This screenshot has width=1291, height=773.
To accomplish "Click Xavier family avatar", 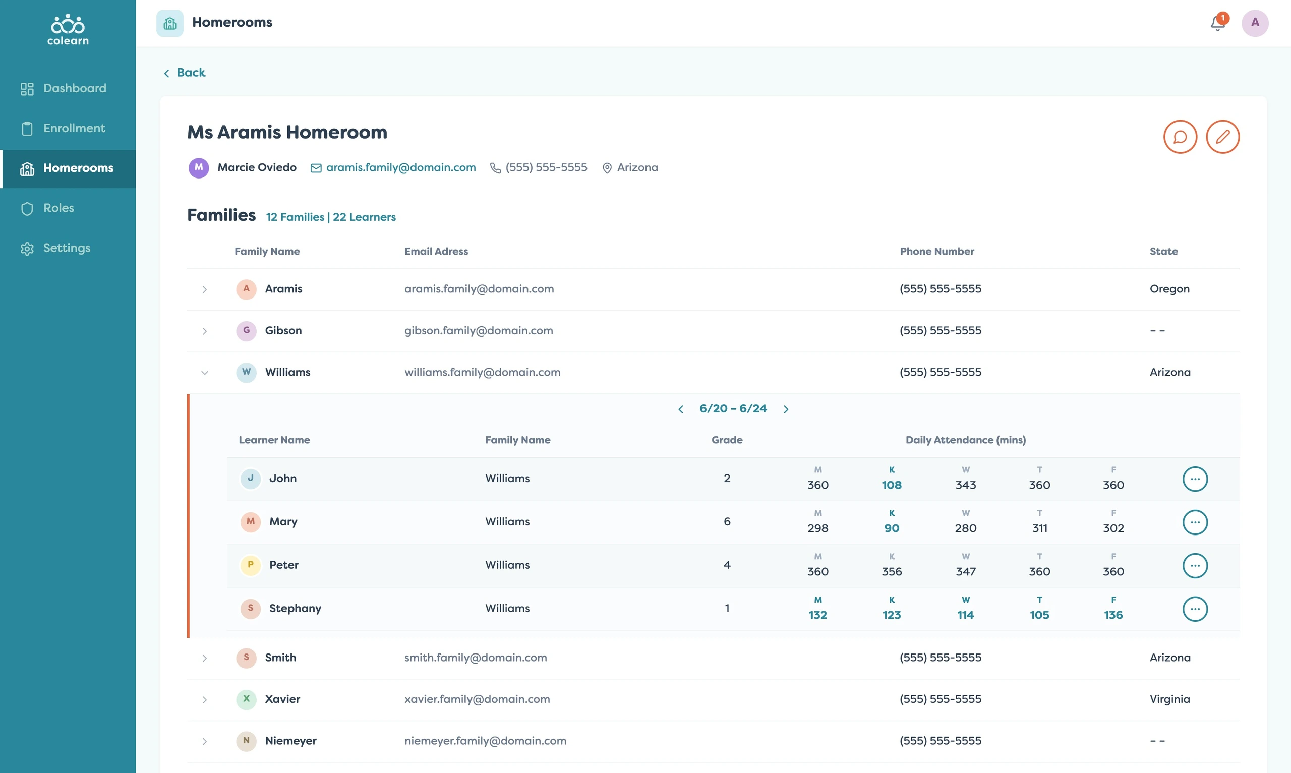I will point(246,699).
